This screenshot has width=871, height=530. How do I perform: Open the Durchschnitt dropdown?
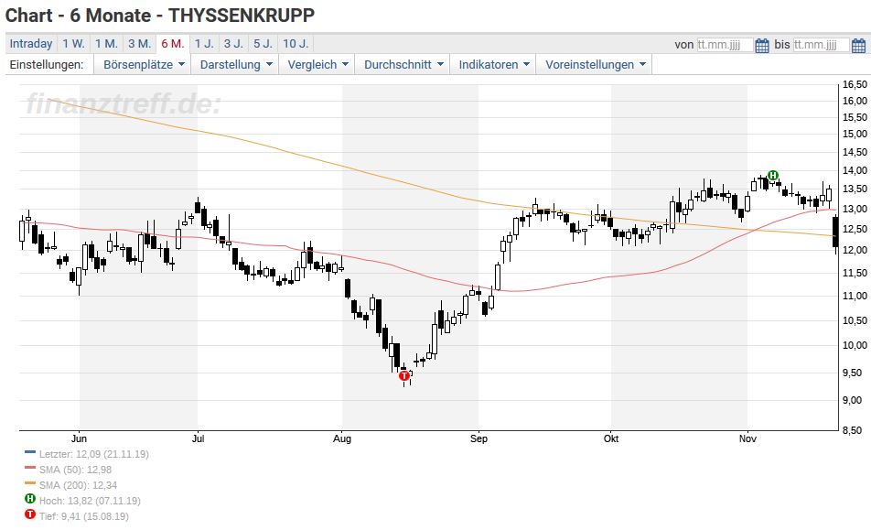(x=403, y=64)
